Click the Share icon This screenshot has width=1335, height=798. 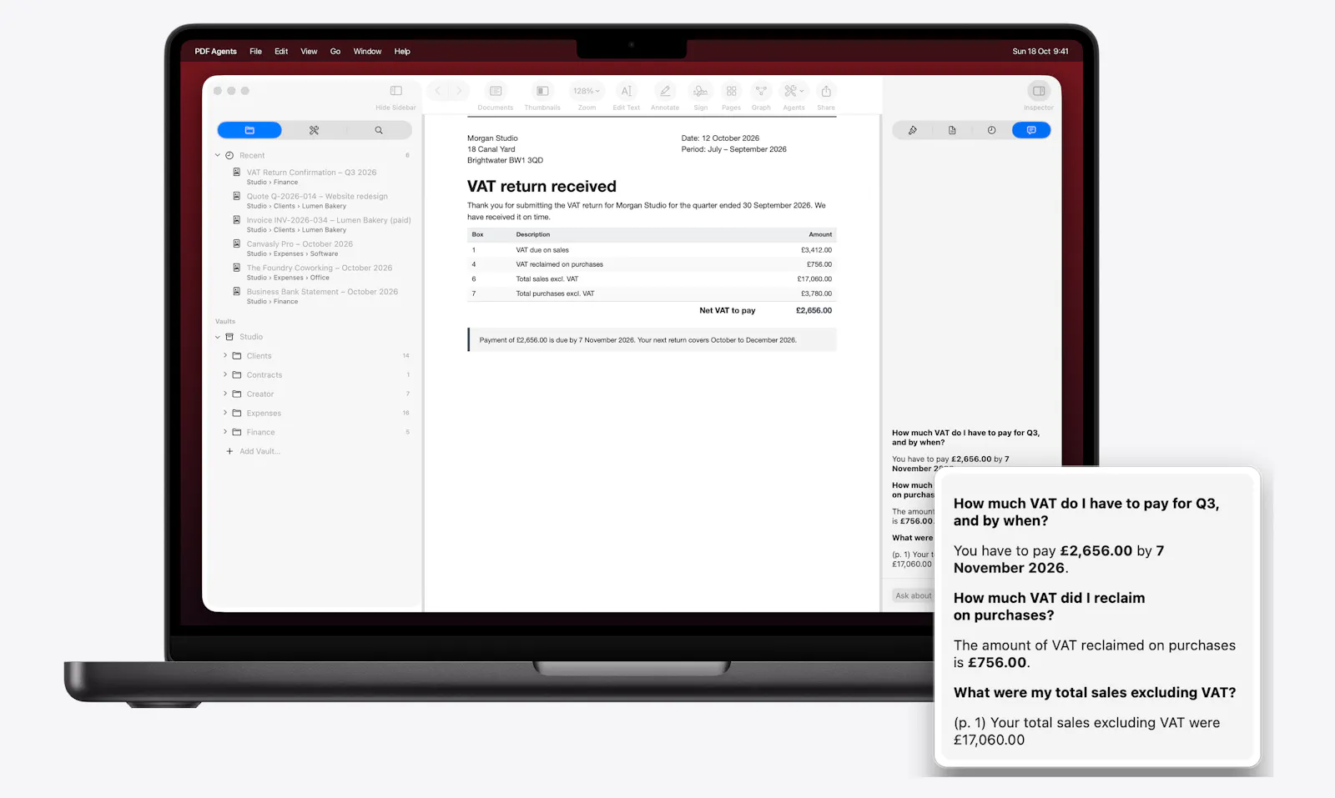(x=826, y=91)
